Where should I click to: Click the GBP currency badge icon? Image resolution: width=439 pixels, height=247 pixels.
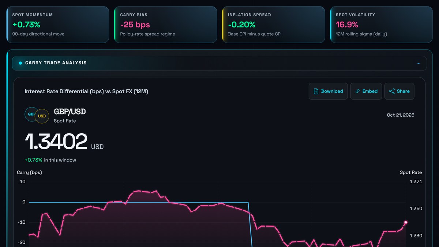click(x=31, y=114)
